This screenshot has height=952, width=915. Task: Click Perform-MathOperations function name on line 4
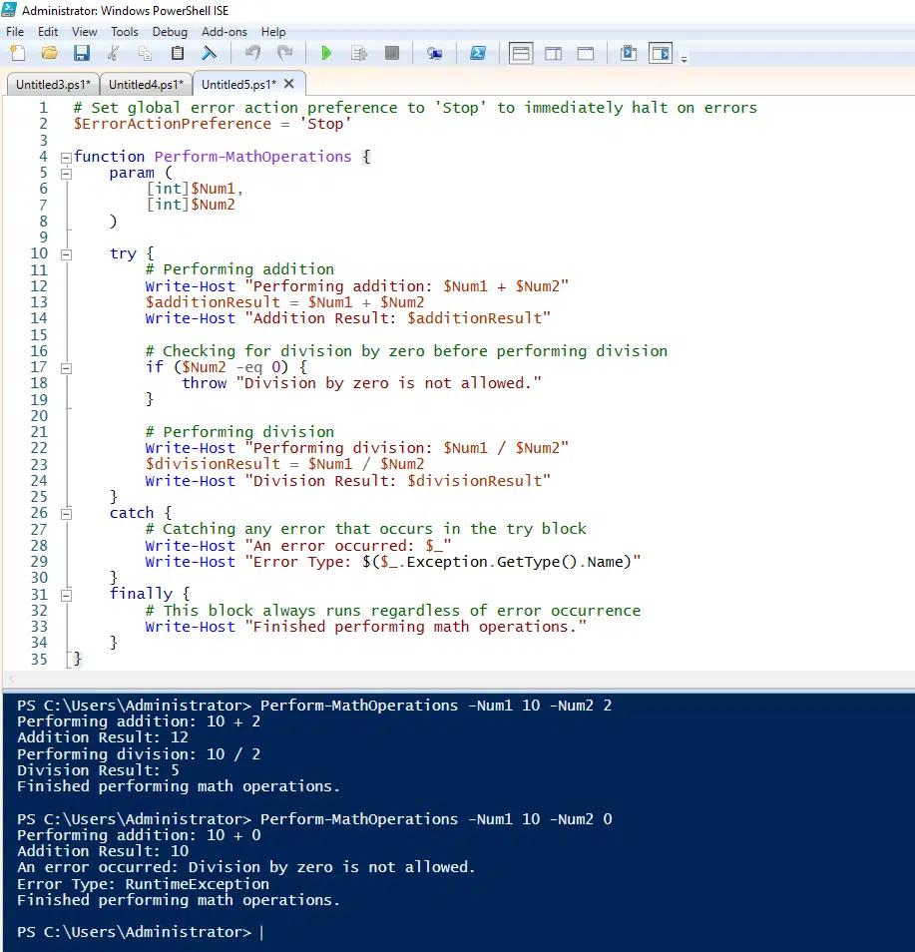tap(252, 157)
